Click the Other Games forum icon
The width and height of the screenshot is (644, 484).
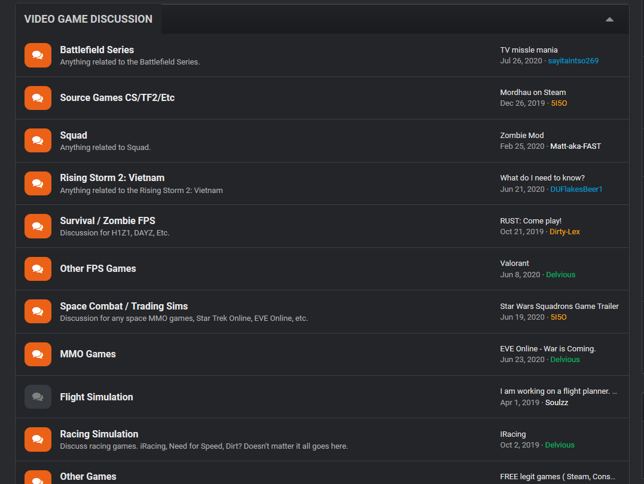38,477
